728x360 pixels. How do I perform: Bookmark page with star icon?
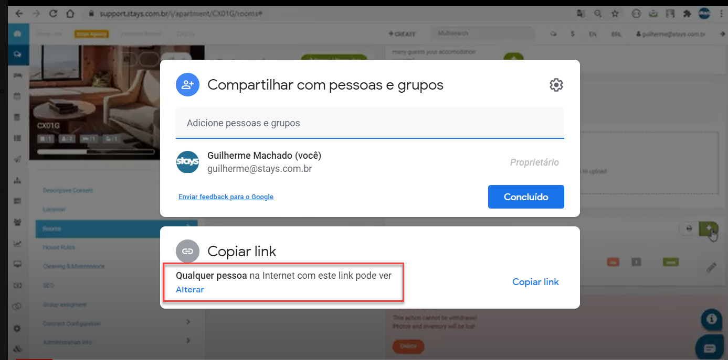615,14
